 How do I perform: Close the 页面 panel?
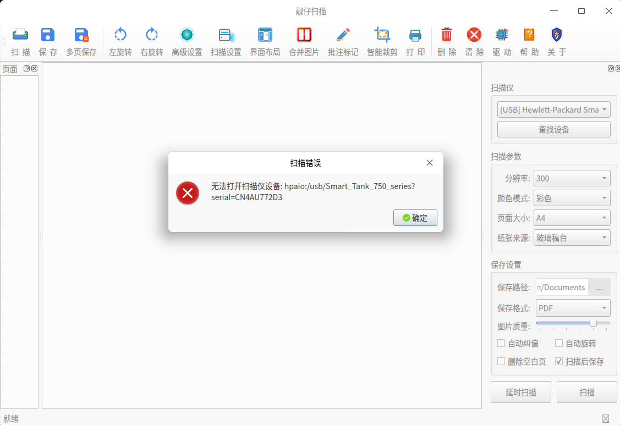(35, 68)
